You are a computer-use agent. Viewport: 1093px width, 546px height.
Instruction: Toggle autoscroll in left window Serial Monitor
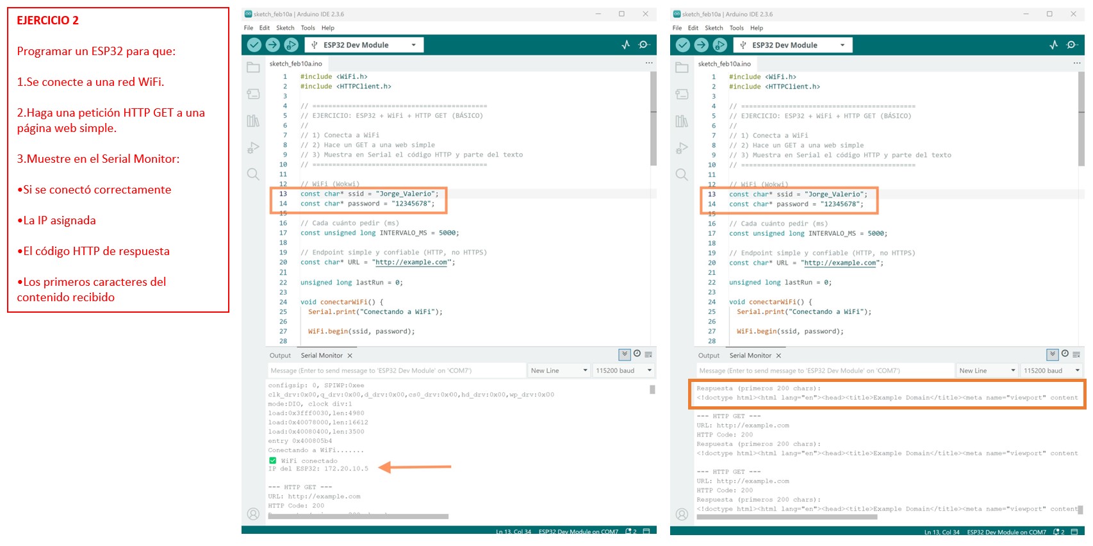pyautogui.click(x=624, y=354)
